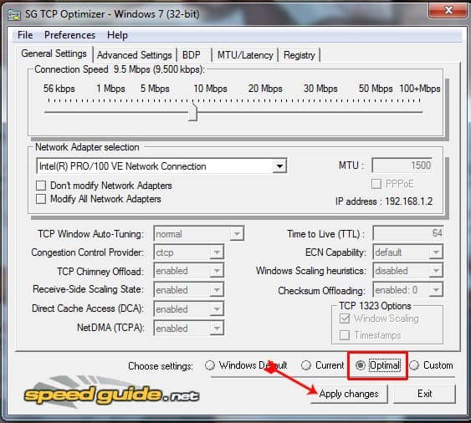Toggle the Window Scaling checkbox

pyautogui.click(x=345, y=319)
